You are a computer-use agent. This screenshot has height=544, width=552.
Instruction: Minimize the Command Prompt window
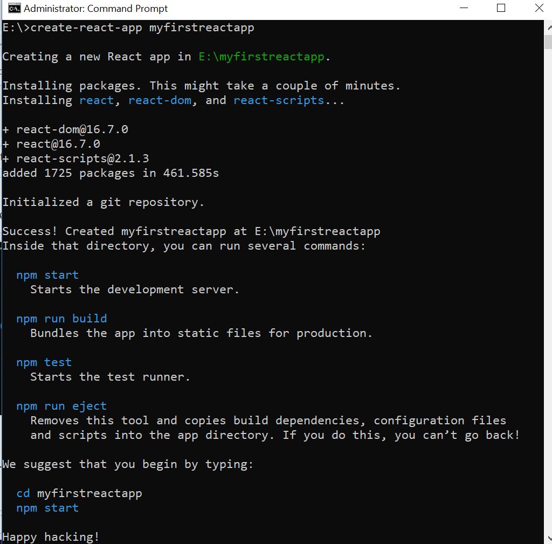tap(464, 8)
